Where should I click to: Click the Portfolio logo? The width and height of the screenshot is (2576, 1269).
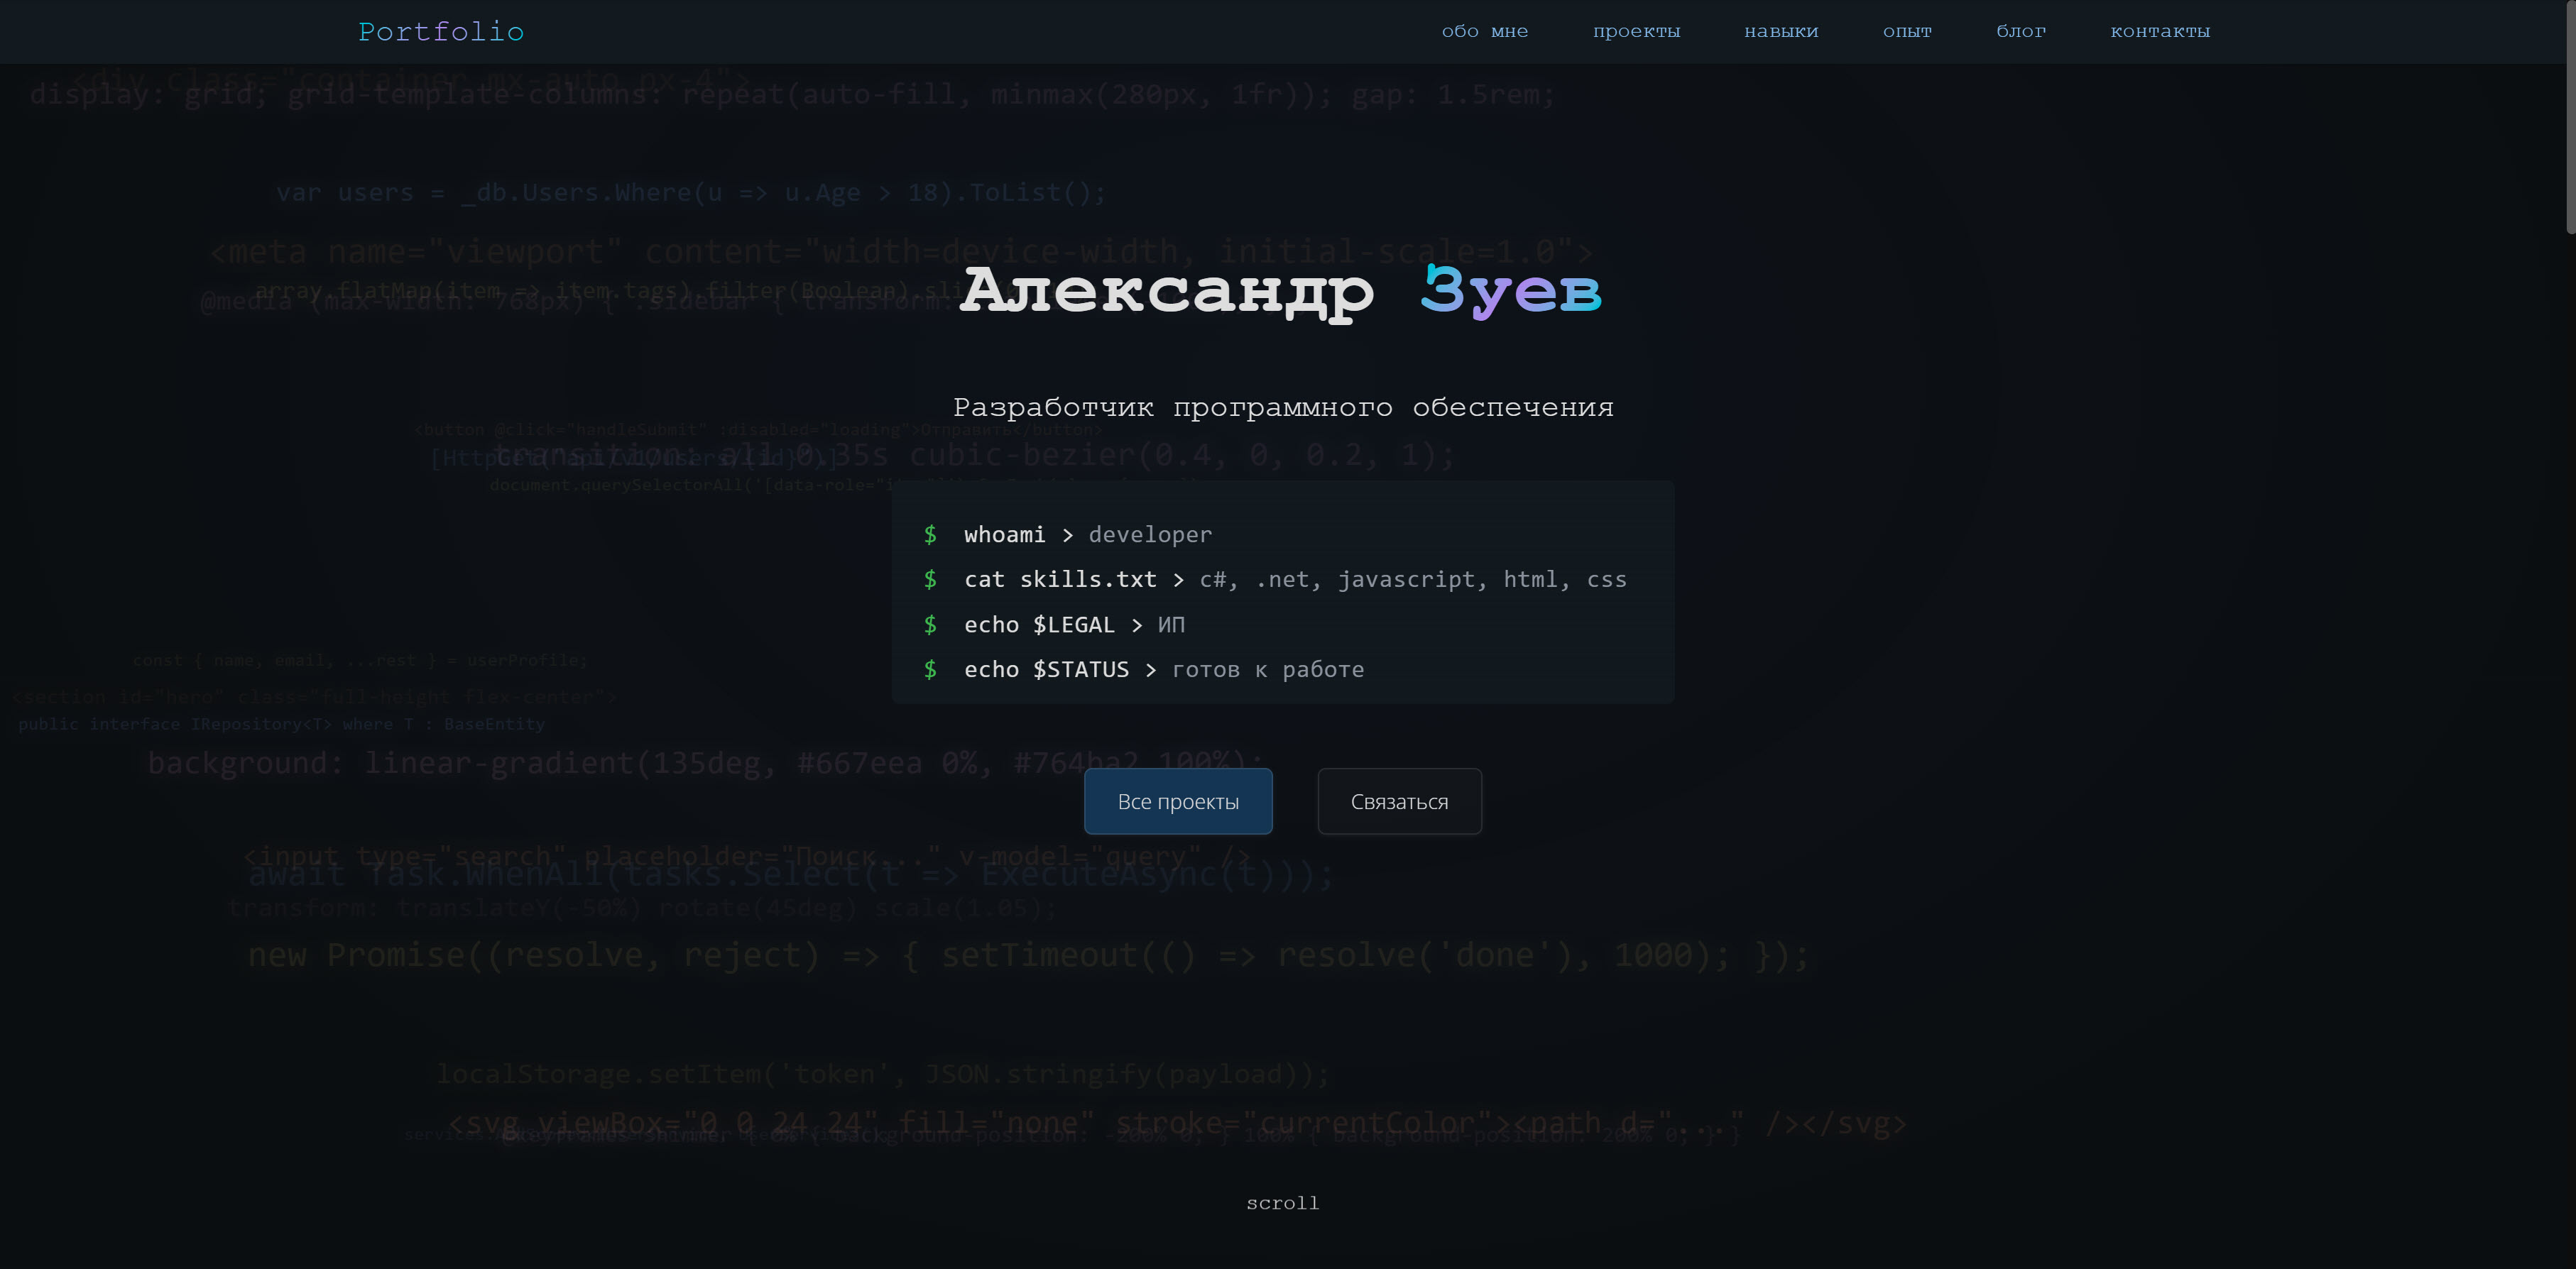tap(441, 32)
